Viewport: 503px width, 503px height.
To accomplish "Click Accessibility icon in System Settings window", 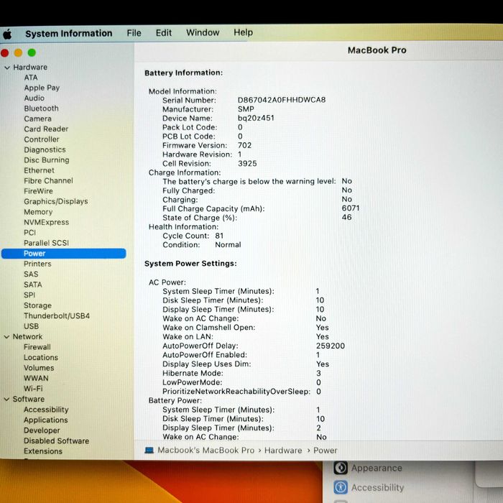I will click(x=341, y=487).
